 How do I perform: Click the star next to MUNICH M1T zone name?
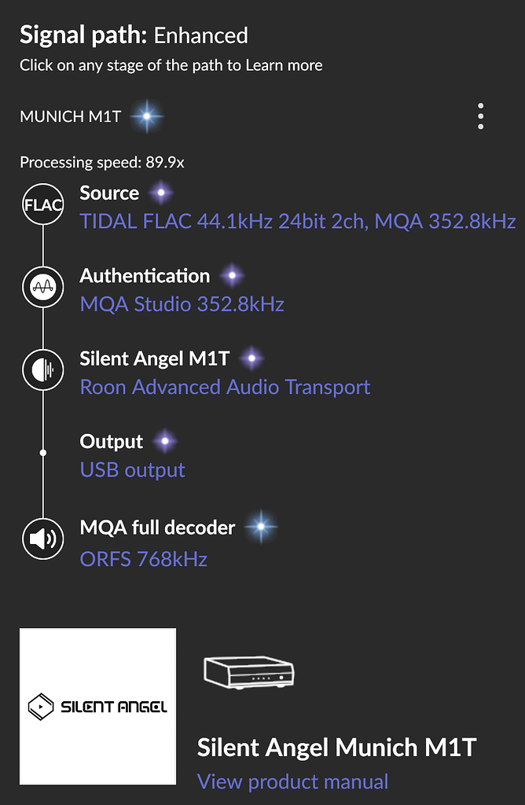(148, 115)
